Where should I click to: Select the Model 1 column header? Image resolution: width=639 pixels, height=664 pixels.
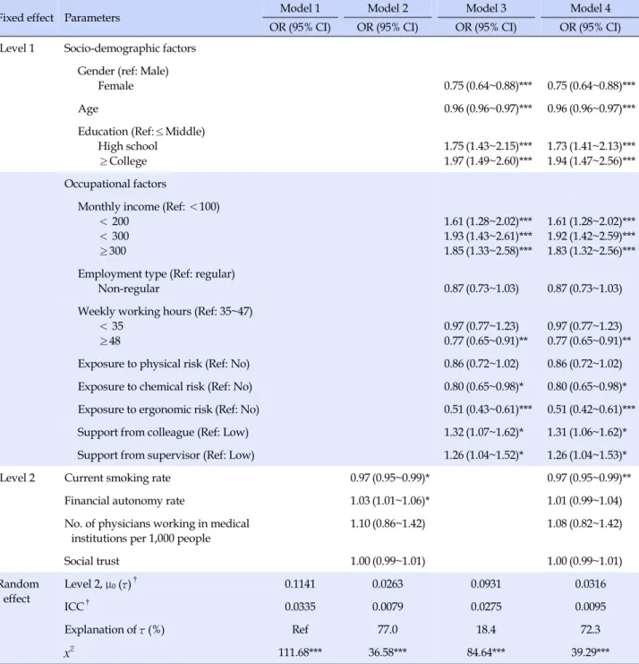click(300, 8)
